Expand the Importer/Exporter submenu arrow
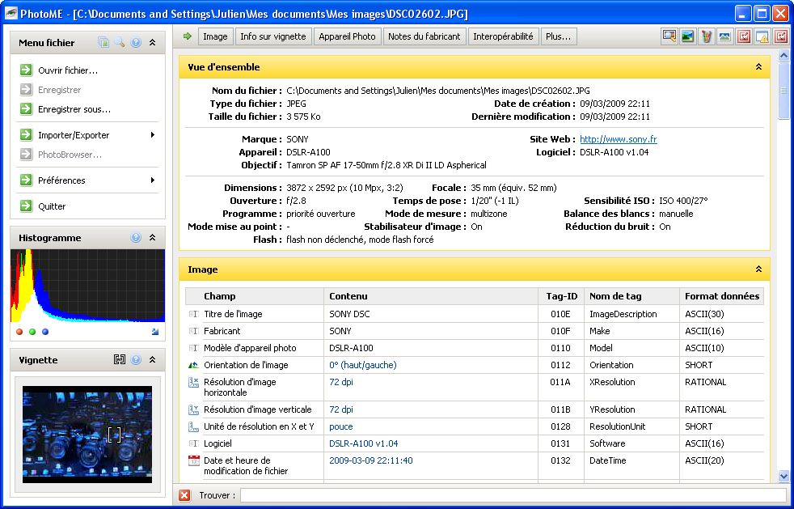Viewport: 794px width, 509px height. click(153, 135)
